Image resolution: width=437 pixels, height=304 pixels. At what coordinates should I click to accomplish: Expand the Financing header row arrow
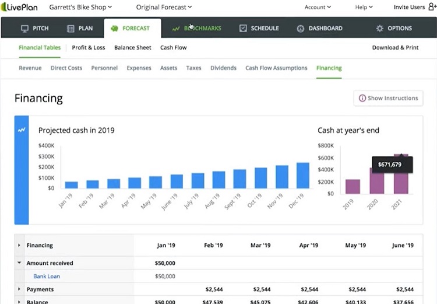[x=19, y=246]
